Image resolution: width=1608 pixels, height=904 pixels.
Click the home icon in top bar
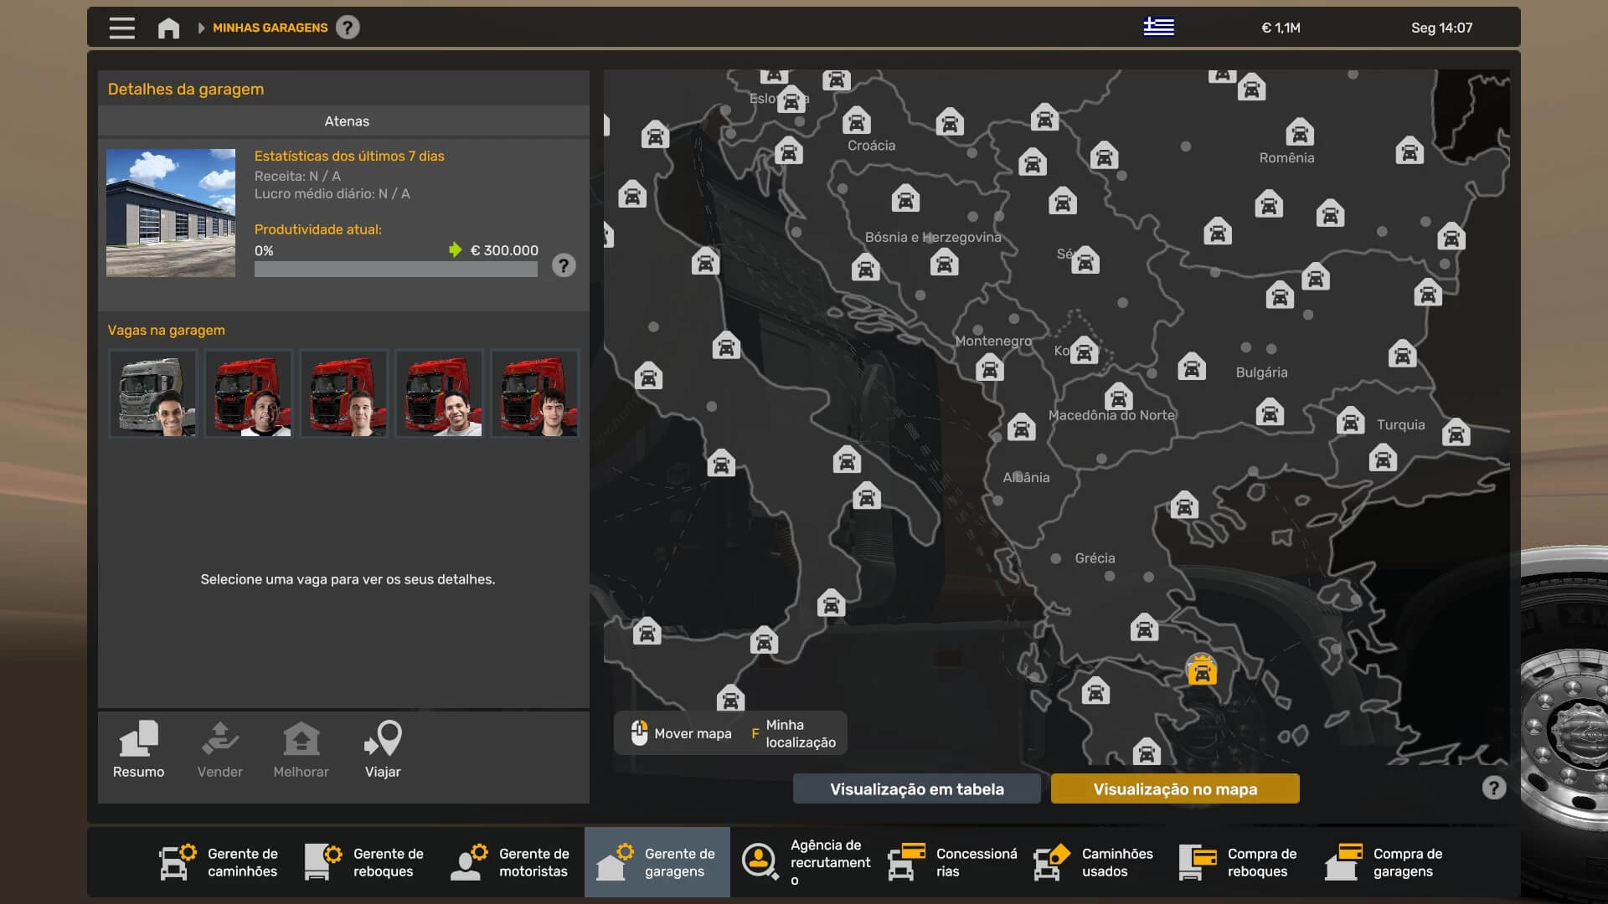click(x=168, y=28)
